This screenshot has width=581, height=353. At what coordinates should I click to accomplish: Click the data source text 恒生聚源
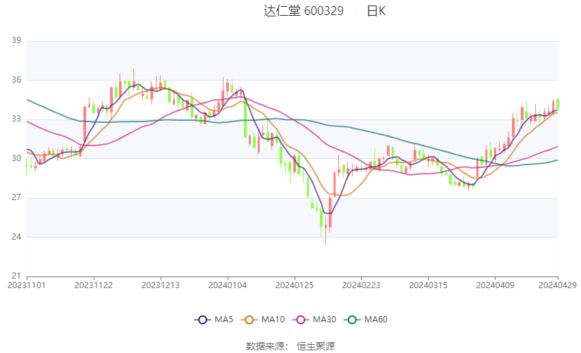[x=316, y=346]
